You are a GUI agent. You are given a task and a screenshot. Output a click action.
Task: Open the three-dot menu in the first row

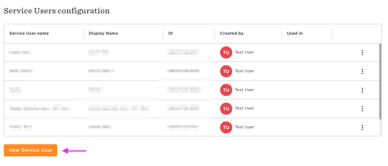coord(362,53)
